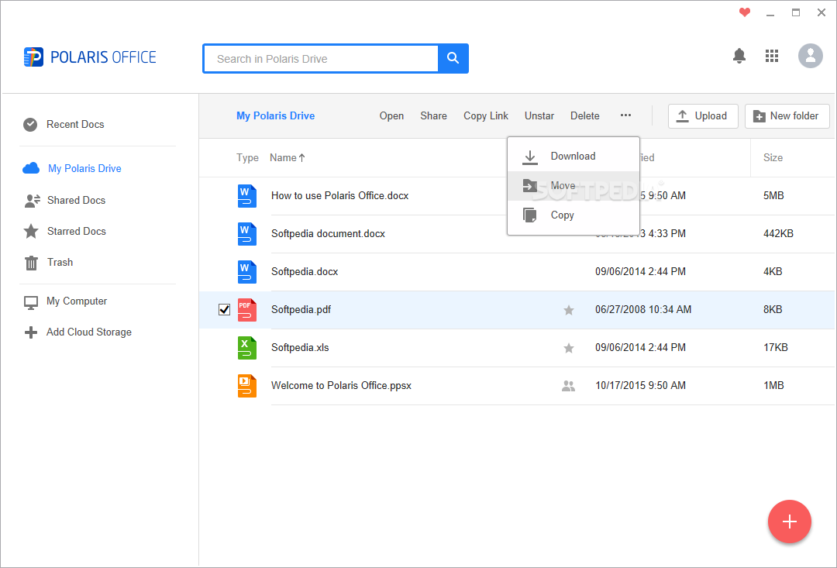Click the Size column header
Screen dimensions: 837x568
773,157
